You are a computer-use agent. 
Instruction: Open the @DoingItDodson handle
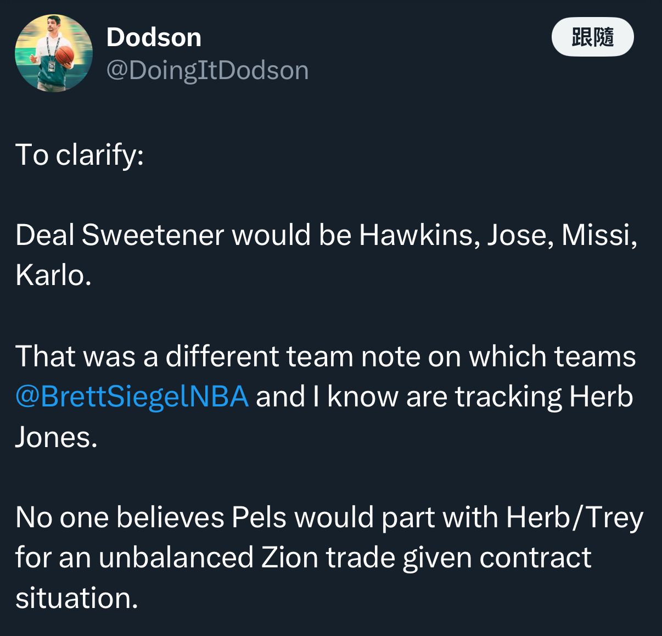[207, 70]
